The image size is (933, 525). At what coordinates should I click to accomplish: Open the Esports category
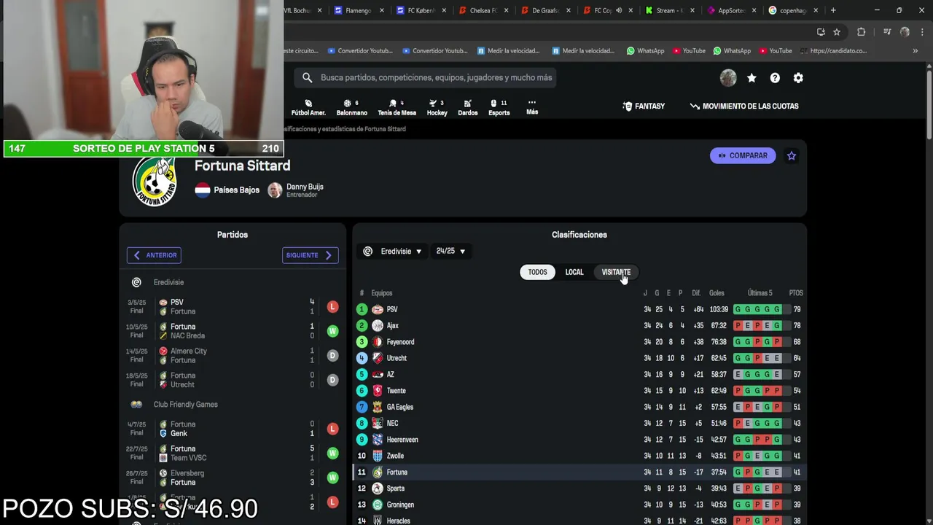point(499,108)
